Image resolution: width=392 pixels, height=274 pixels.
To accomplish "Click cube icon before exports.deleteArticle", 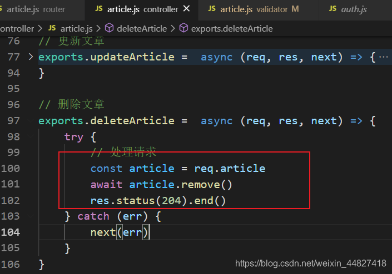I will [x=183, y=28].
